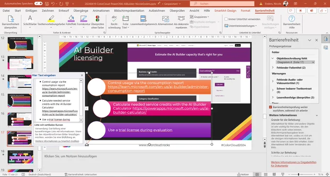Start the Rechtschreibung spell check

click(114, 22)
